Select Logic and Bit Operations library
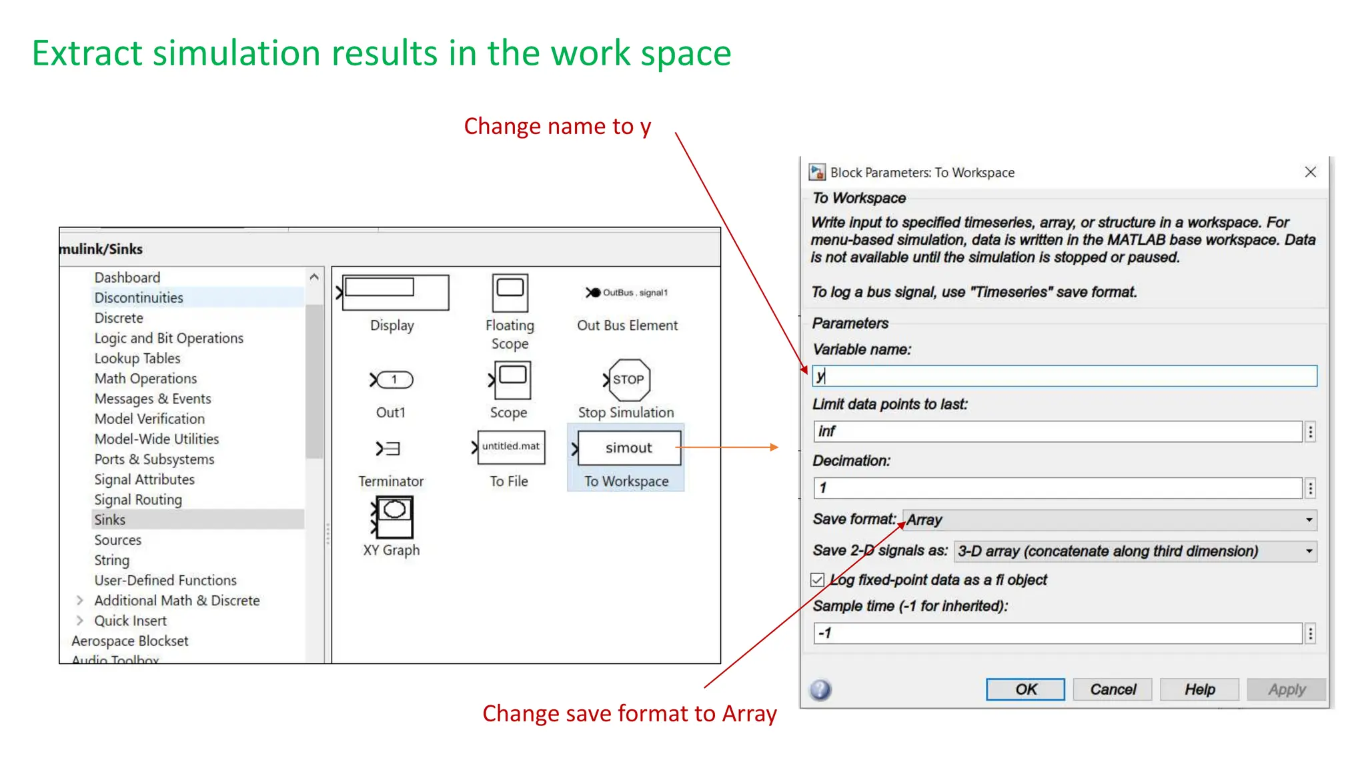The width and height of the screenshot is (1366, 768). 169,338
